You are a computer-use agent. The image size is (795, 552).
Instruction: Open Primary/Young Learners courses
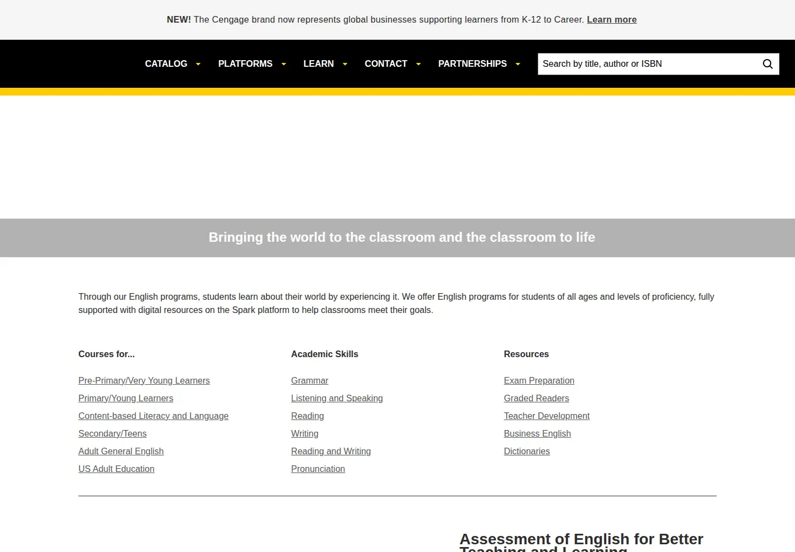click(x=126, y=399)
